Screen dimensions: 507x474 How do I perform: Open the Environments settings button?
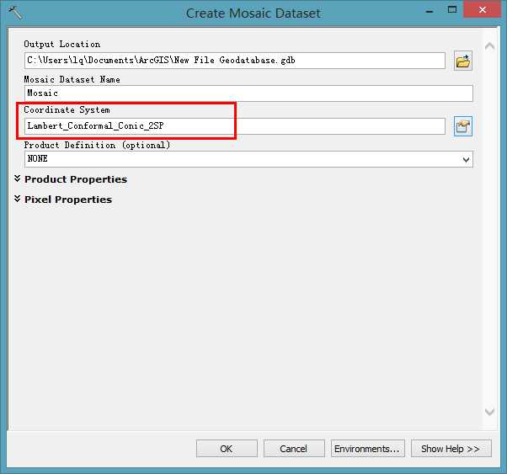(367, 449)
